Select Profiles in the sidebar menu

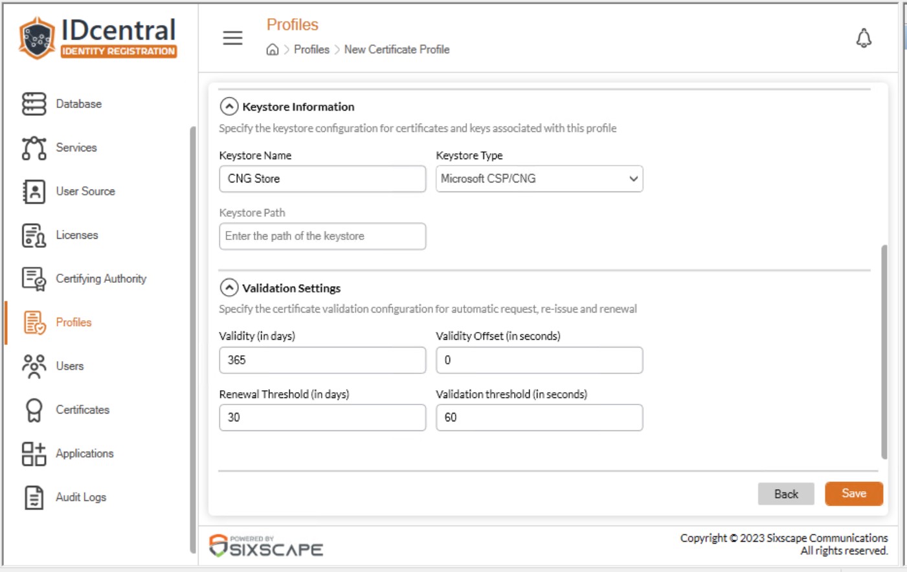(73, 322)
